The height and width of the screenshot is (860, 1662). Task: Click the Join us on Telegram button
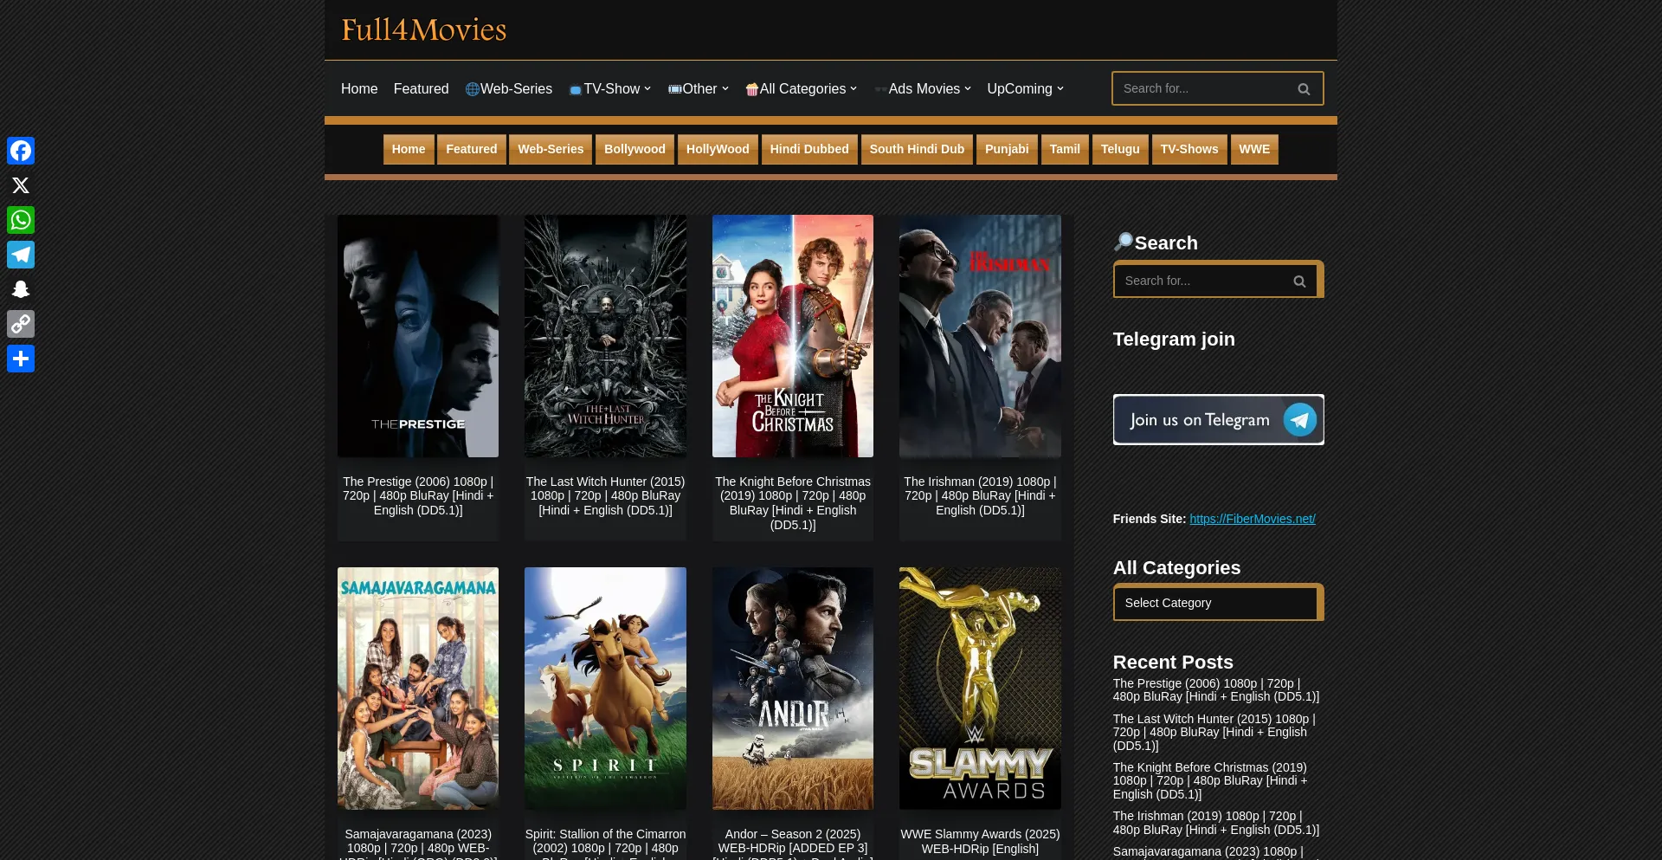coord(1218,420)
